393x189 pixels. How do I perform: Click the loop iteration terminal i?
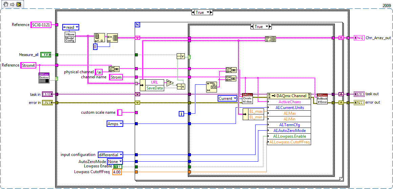[x=181, y=114]
